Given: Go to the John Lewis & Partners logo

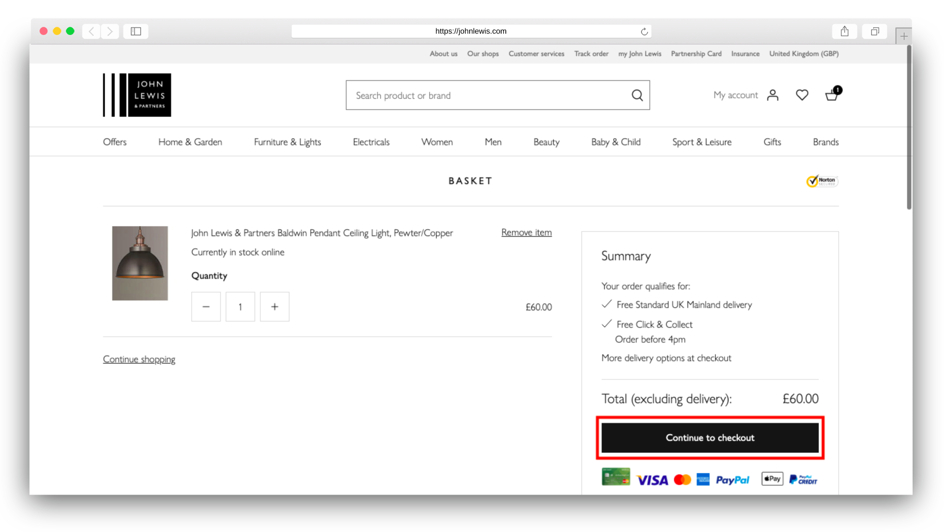Looking at the screenshot, I should click(137, 95).
